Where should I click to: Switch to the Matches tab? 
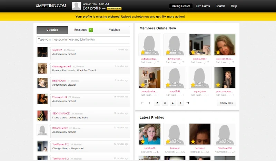(x=114, y=30)
